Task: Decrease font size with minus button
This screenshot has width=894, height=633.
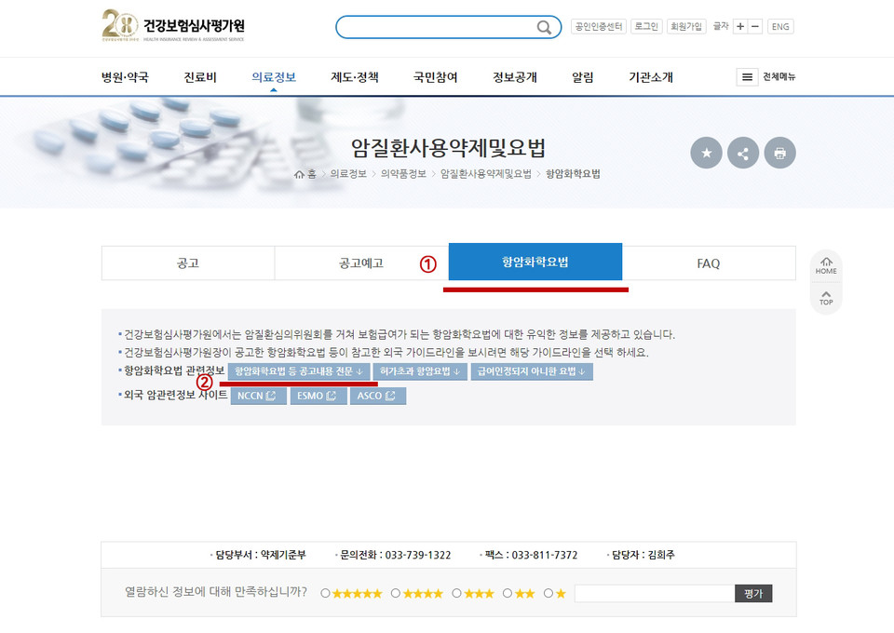Action: click(755, 26)
